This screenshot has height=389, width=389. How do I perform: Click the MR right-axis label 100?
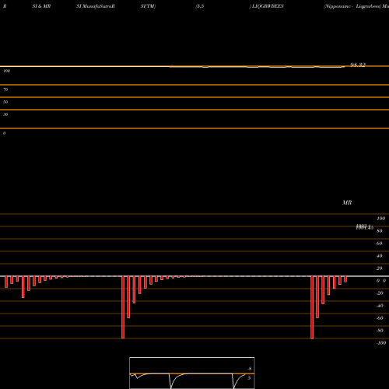pyautogui.click(x=380, y=219)
